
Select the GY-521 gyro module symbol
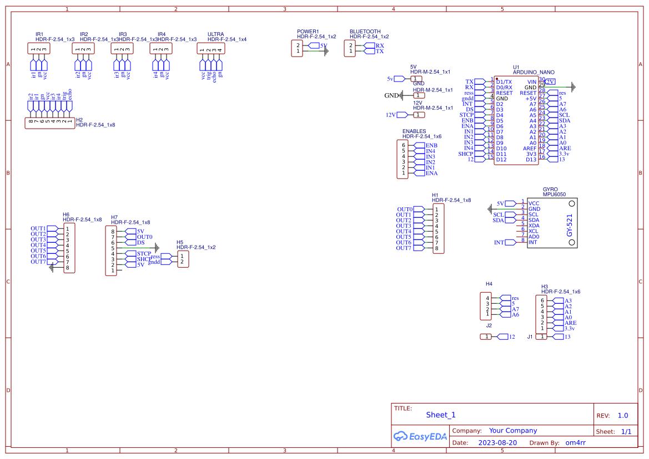pos(552,222)
